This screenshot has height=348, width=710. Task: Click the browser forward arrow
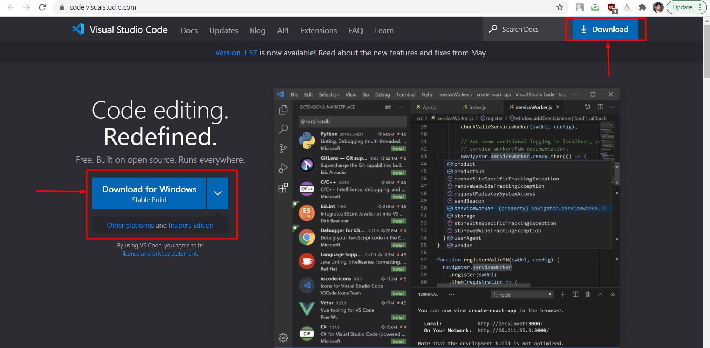tap(26, 7)
